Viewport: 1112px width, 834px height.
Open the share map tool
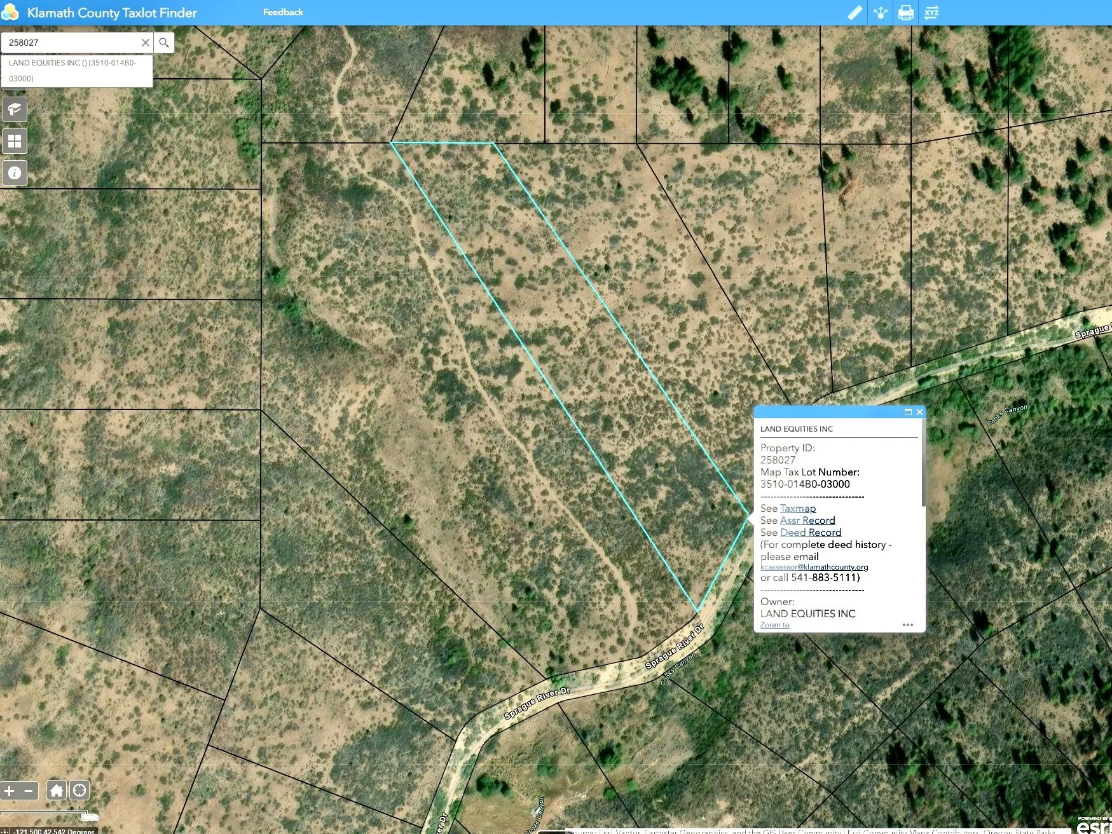880,12
